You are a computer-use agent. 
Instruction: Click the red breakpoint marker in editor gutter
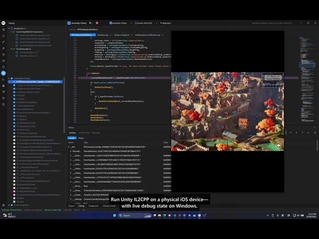point(75,78)
